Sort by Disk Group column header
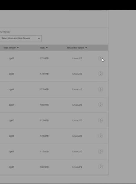Viewport: 136px width, 184px height. pos(11,48)
